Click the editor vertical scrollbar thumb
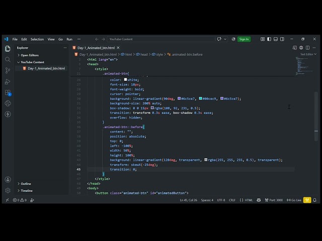This screenshot has height=241, width=322. pyautogui.click(x=316, y=116)
